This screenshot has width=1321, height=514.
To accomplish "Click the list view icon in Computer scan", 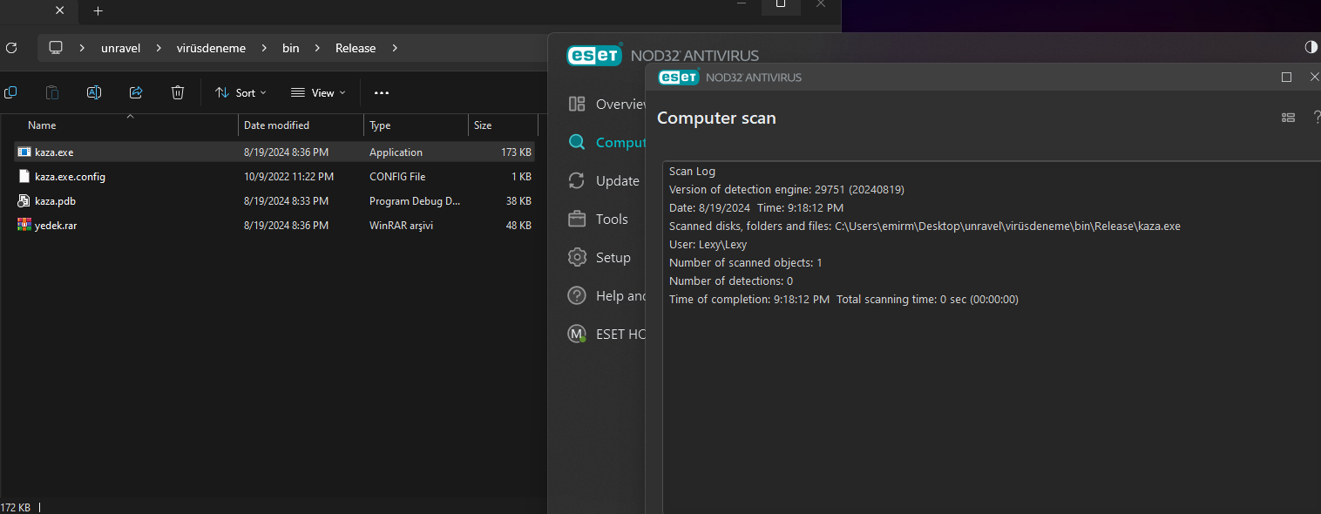I will click(x=1288, y=118).
